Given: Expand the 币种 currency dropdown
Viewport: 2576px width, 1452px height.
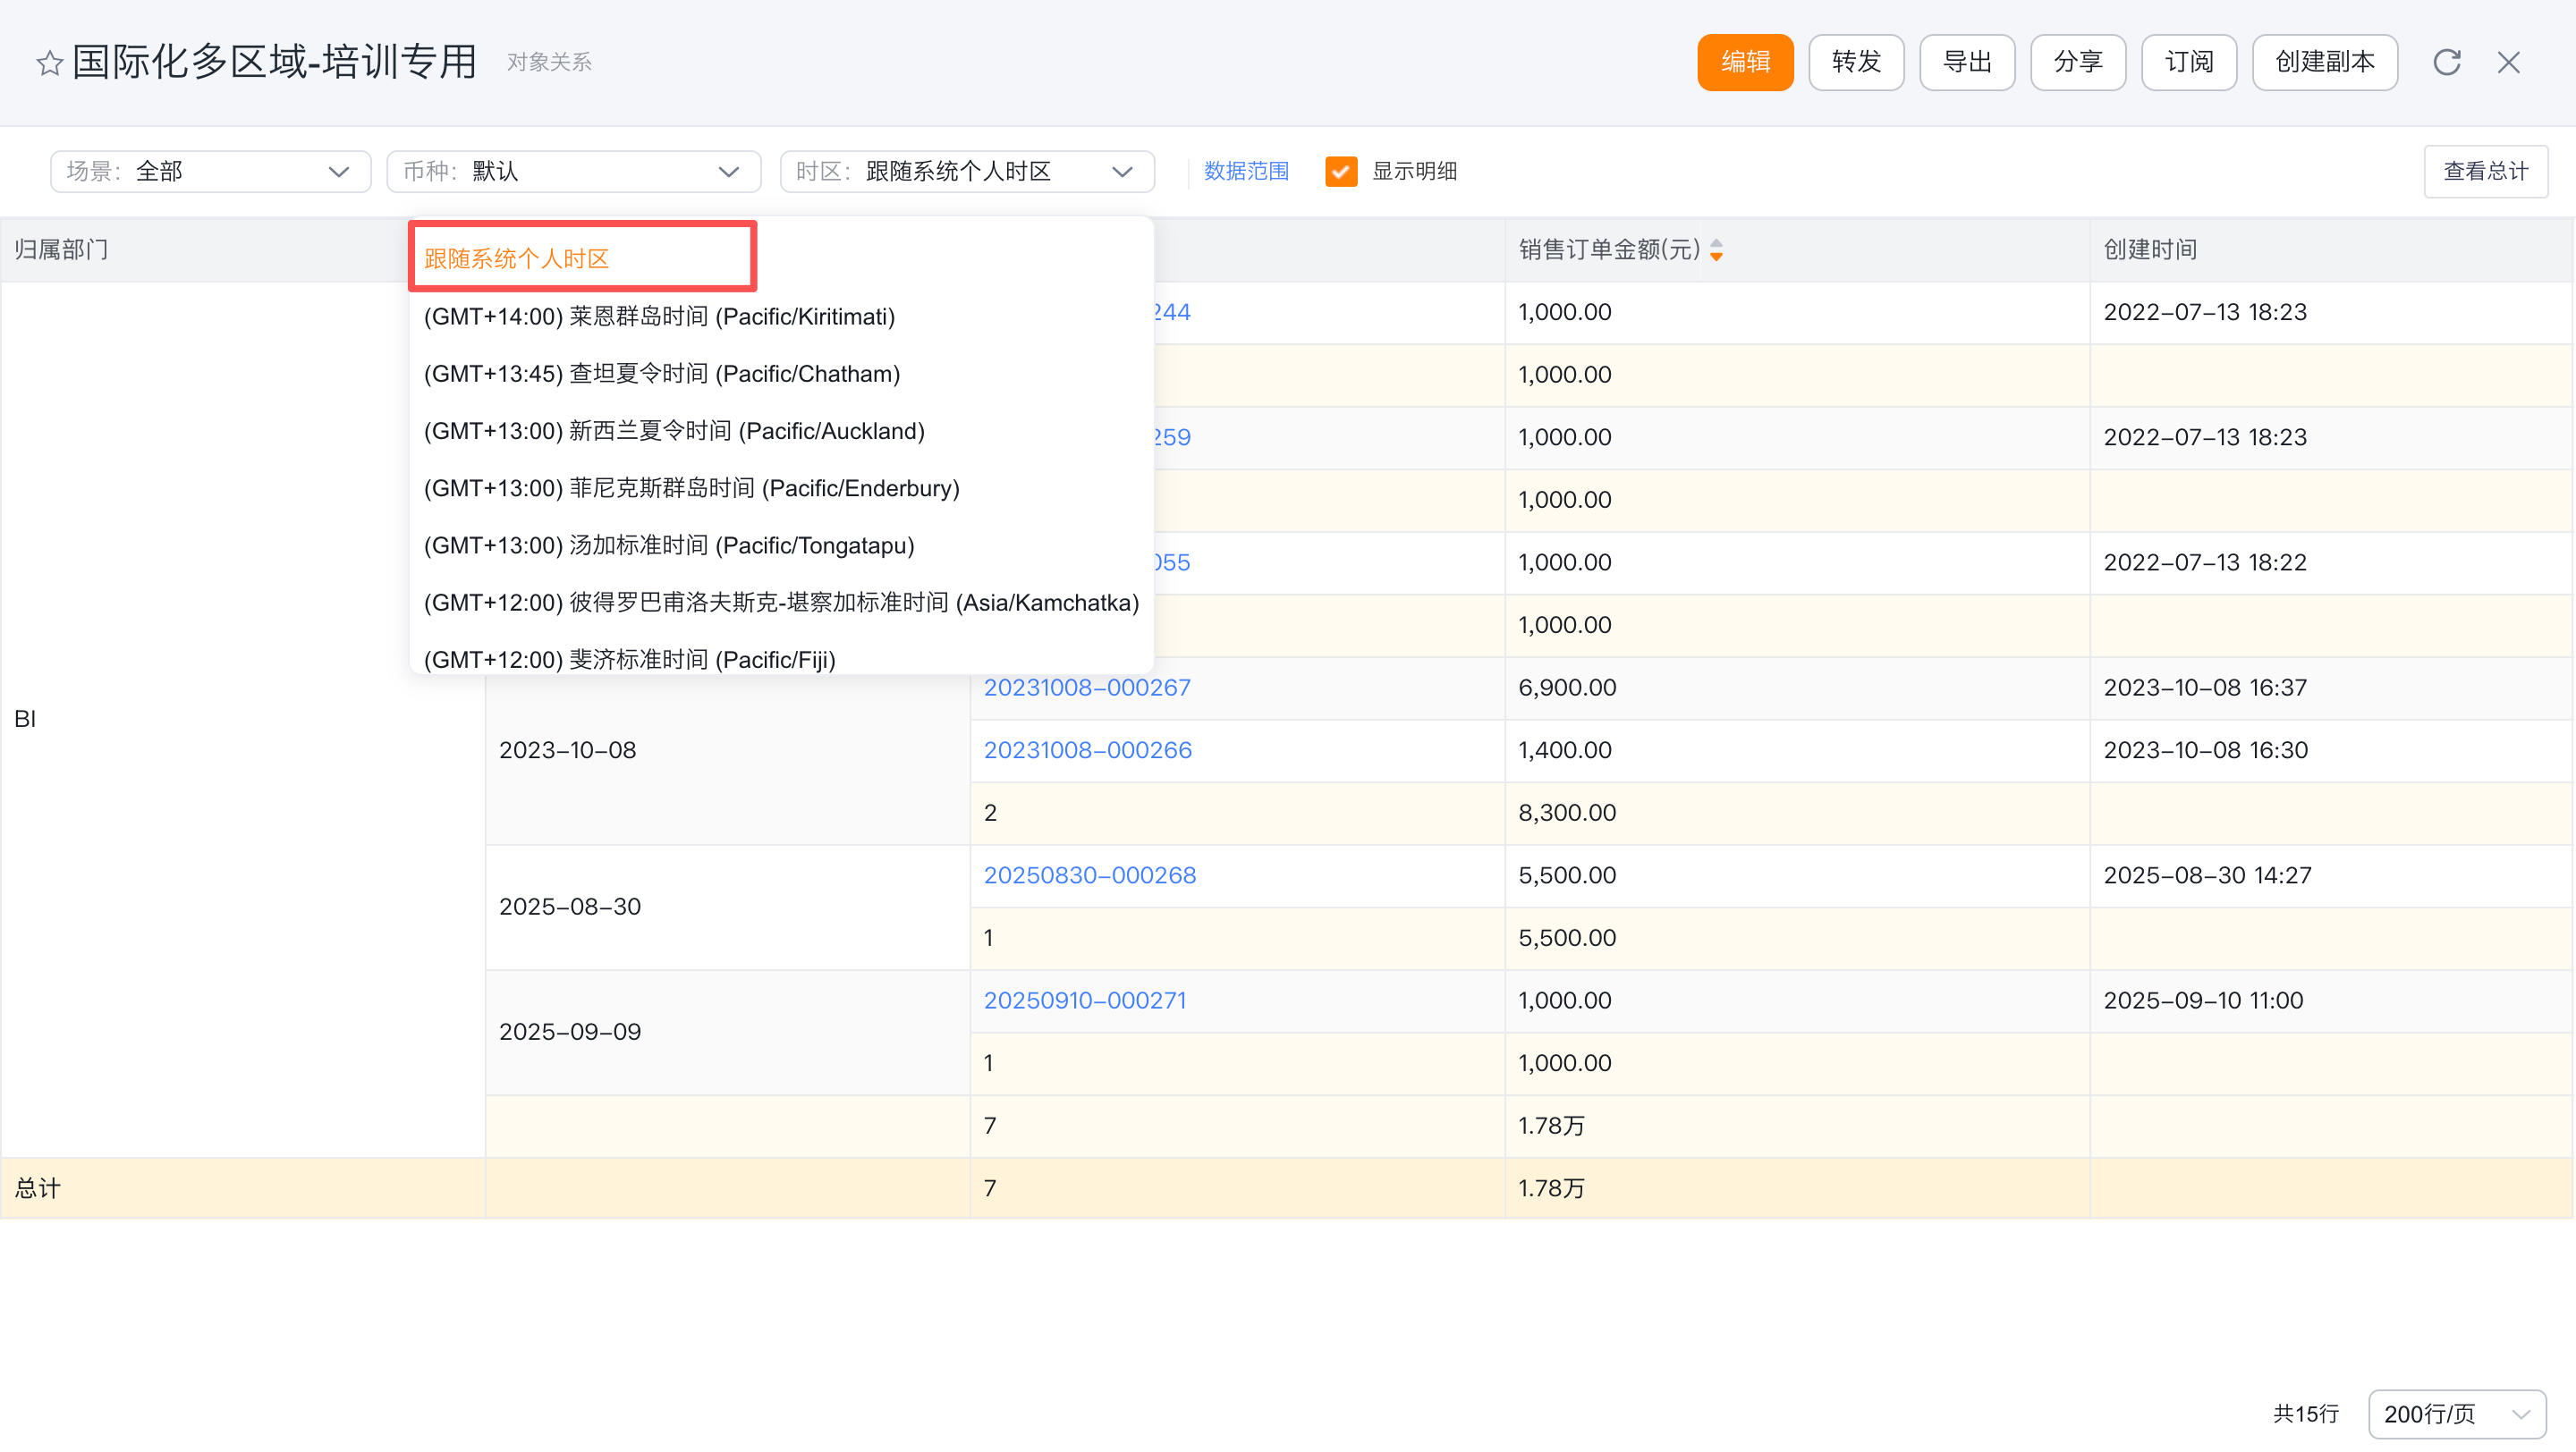Looking at the screenshot, I should (x=573, y=172).
